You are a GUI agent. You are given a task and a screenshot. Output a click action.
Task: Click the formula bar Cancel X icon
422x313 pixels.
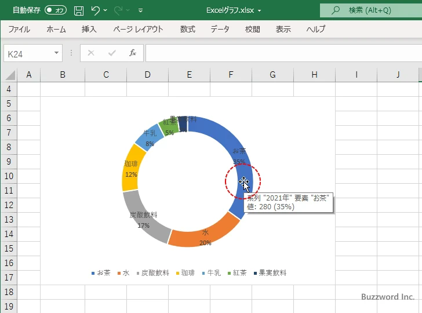[x=91, y=53]
